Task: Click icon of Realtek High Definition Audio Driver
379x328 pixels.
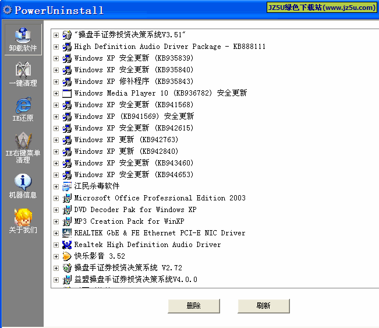Action: pyautogui.click(x=67, y=245)
